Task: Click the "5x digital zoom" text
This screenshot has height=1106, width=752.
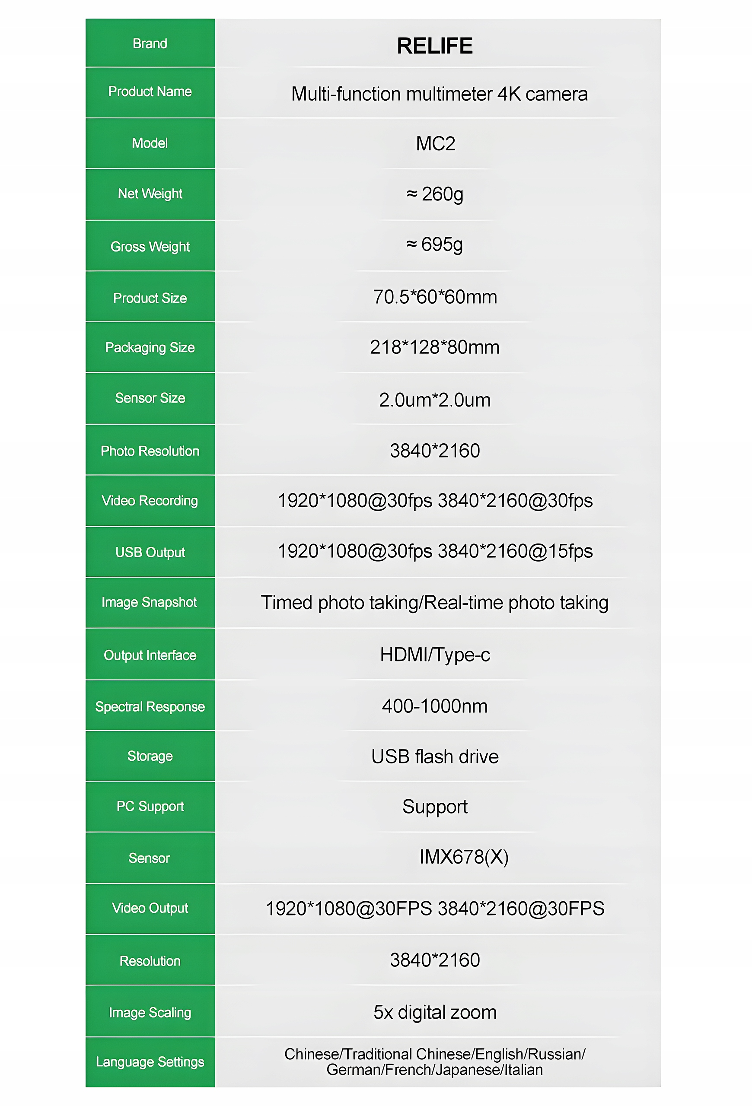Action: point(435,1012)
